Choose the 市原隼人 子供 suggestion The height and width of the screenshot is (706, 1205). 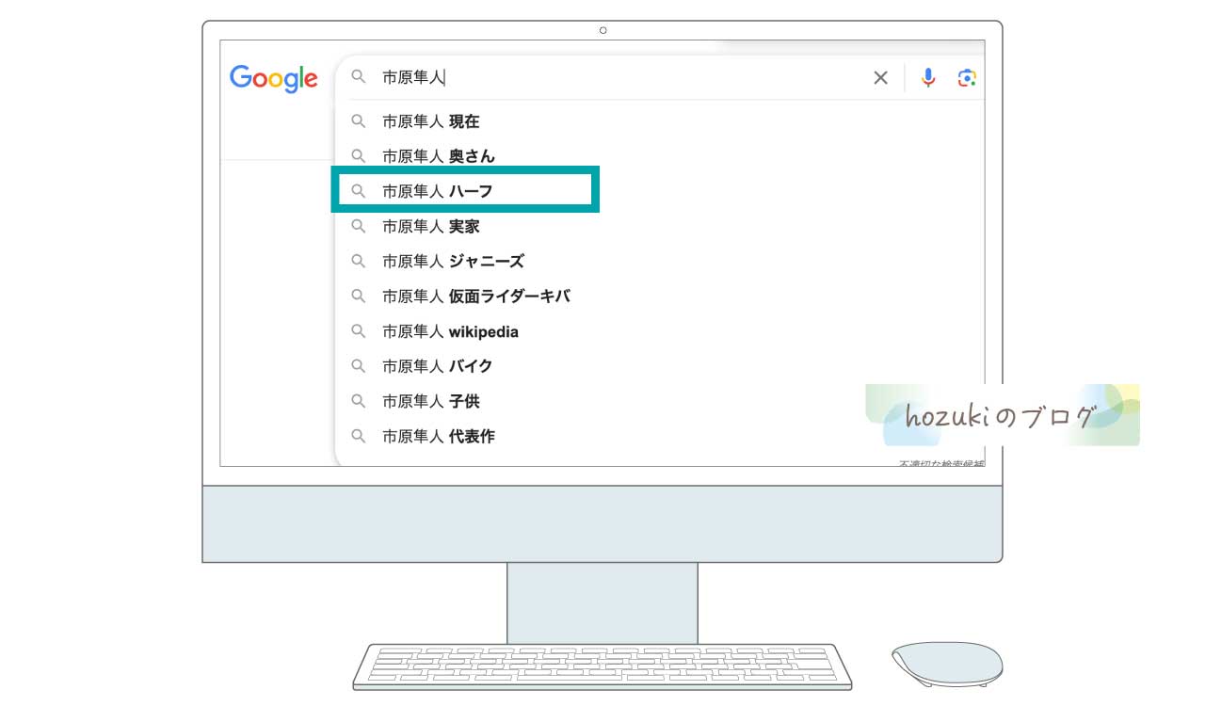(430, 401)
